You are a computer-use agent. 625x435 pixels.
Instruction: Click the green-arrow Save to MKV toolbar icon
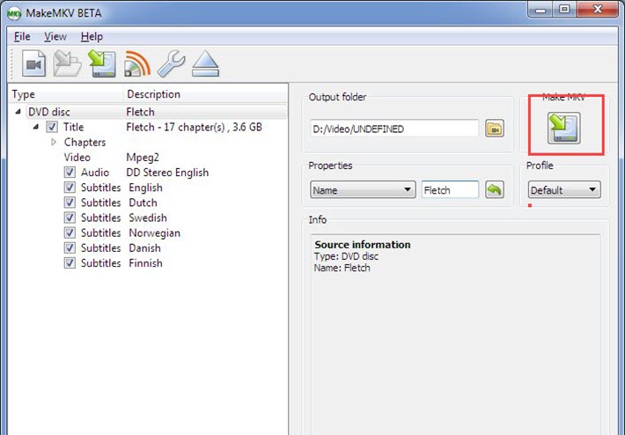[x=102, y=63]
